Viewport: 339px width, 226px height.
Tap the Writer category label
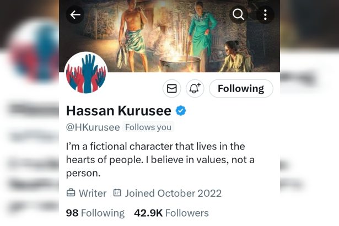click(93, 193)
